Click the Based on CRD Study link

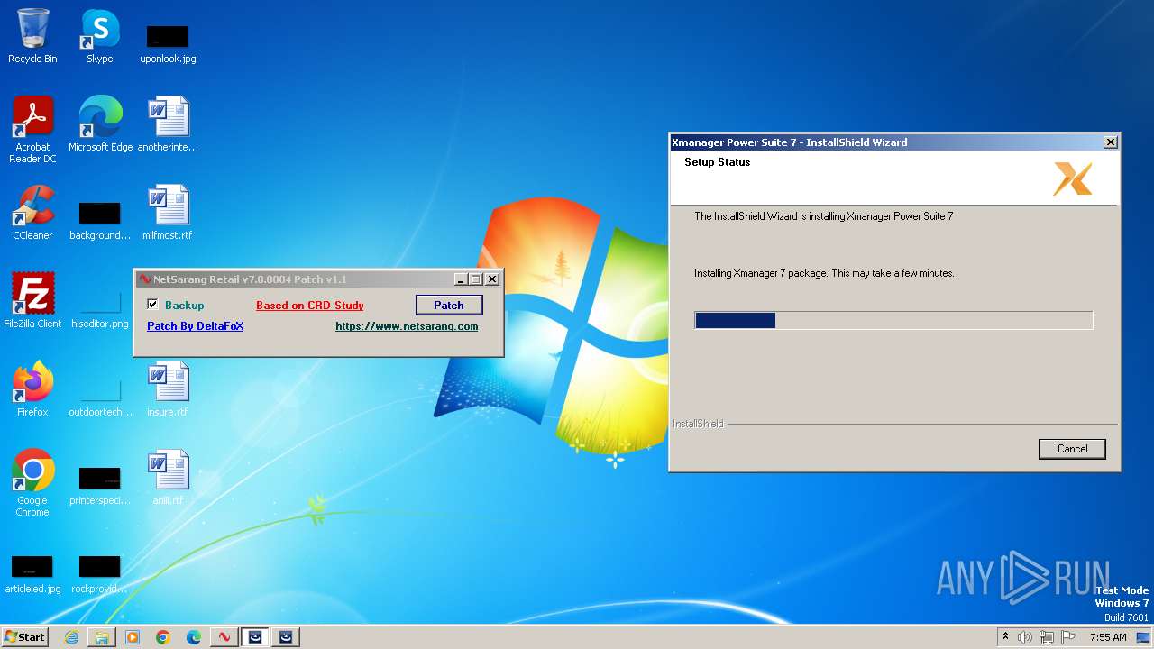(x=310, y=306)
